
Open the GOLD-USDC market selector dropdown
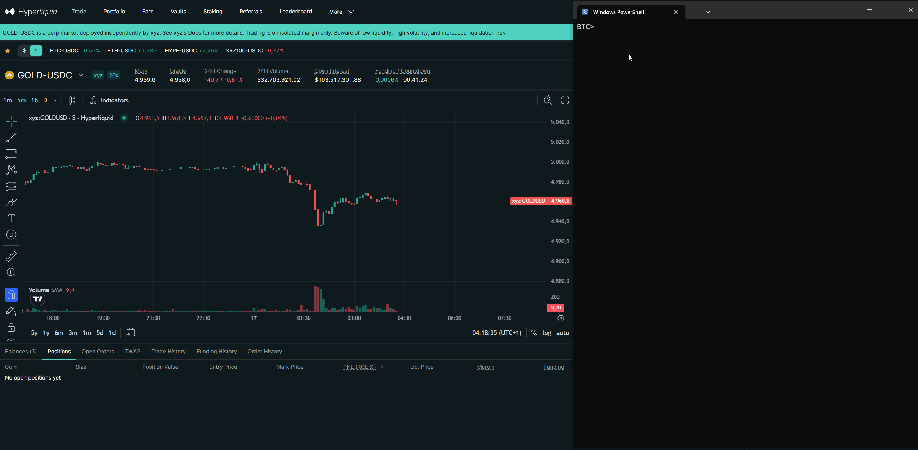click(x=81, y=75)
